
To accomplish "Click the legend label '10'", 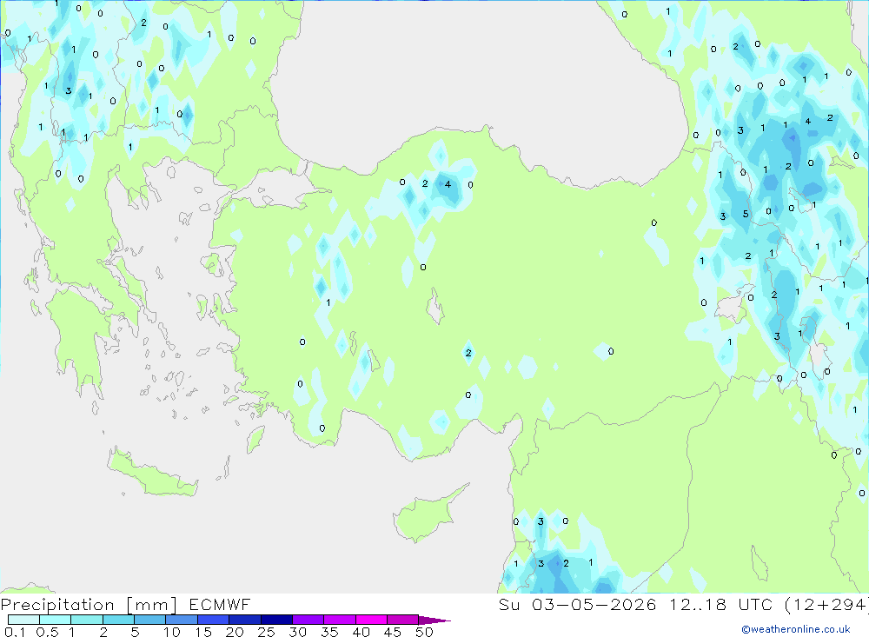I will coord(172,632).
